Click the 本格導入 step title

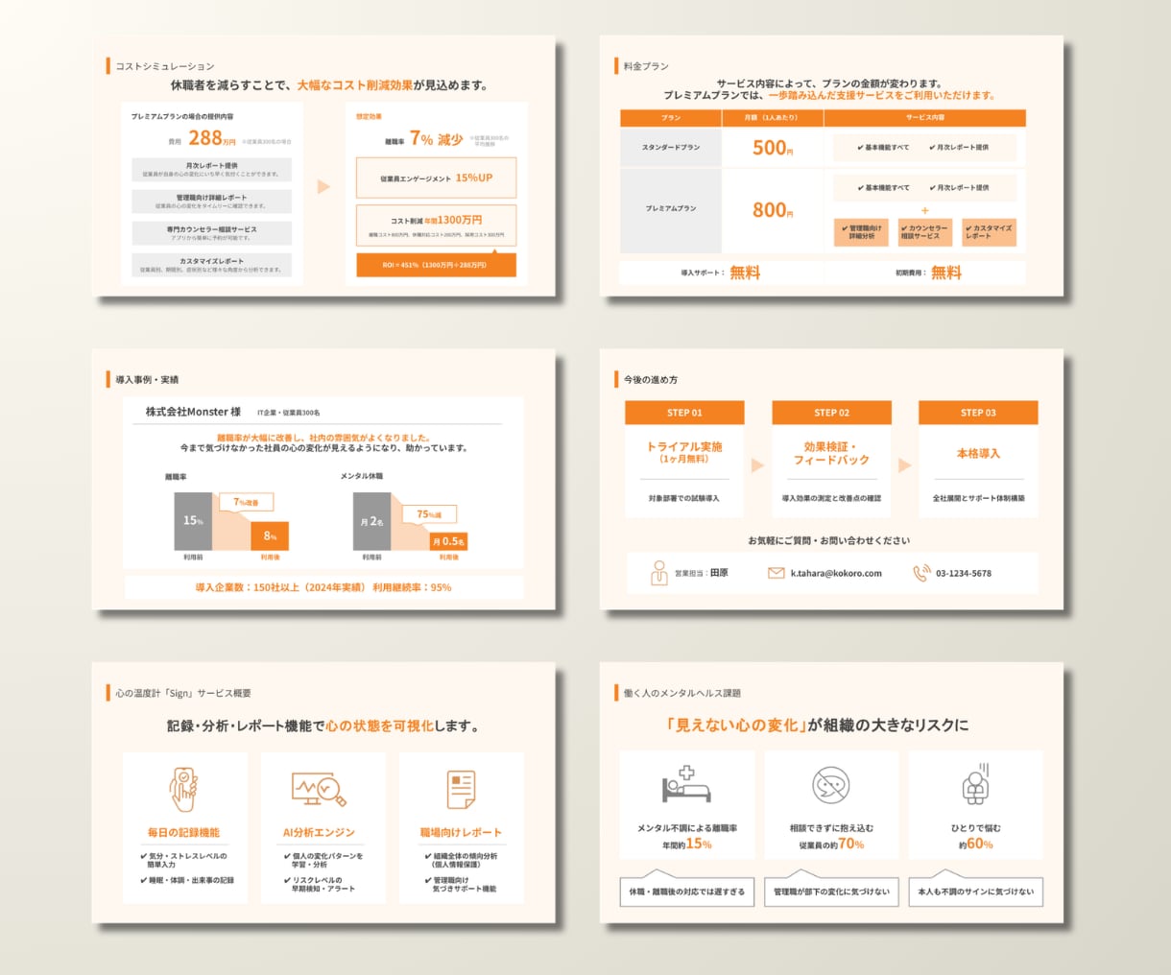coord(978,453)
